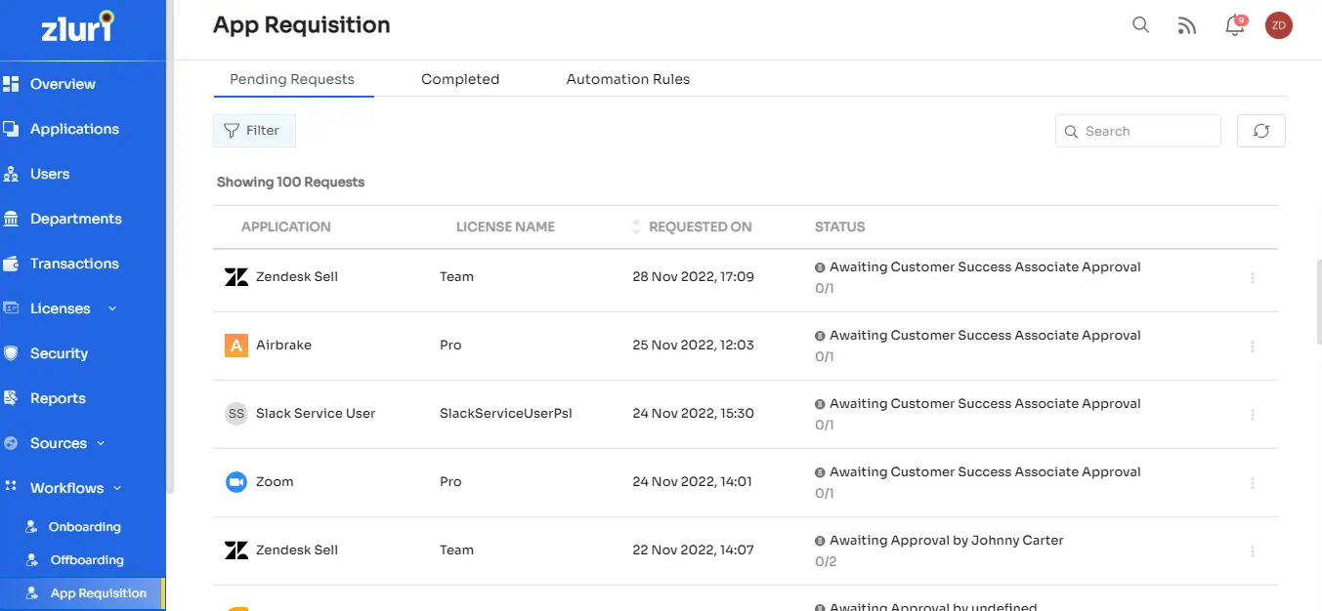
Task: Open the feed RSS icon in header
Action: point(1187,26)
